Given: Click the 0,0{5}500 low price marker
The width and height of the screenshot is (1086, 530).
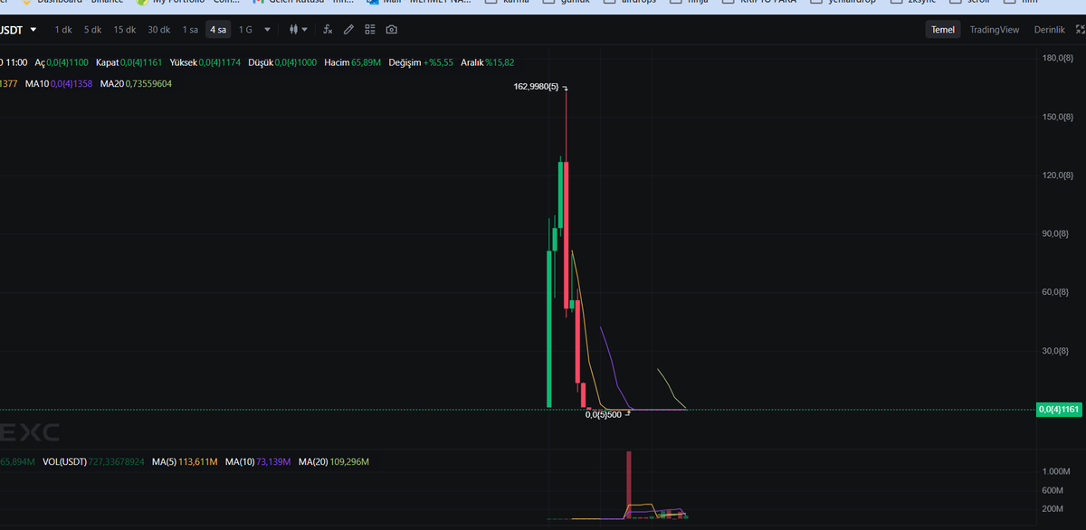Looking at the screenshot, I should (x=603, y=414).
